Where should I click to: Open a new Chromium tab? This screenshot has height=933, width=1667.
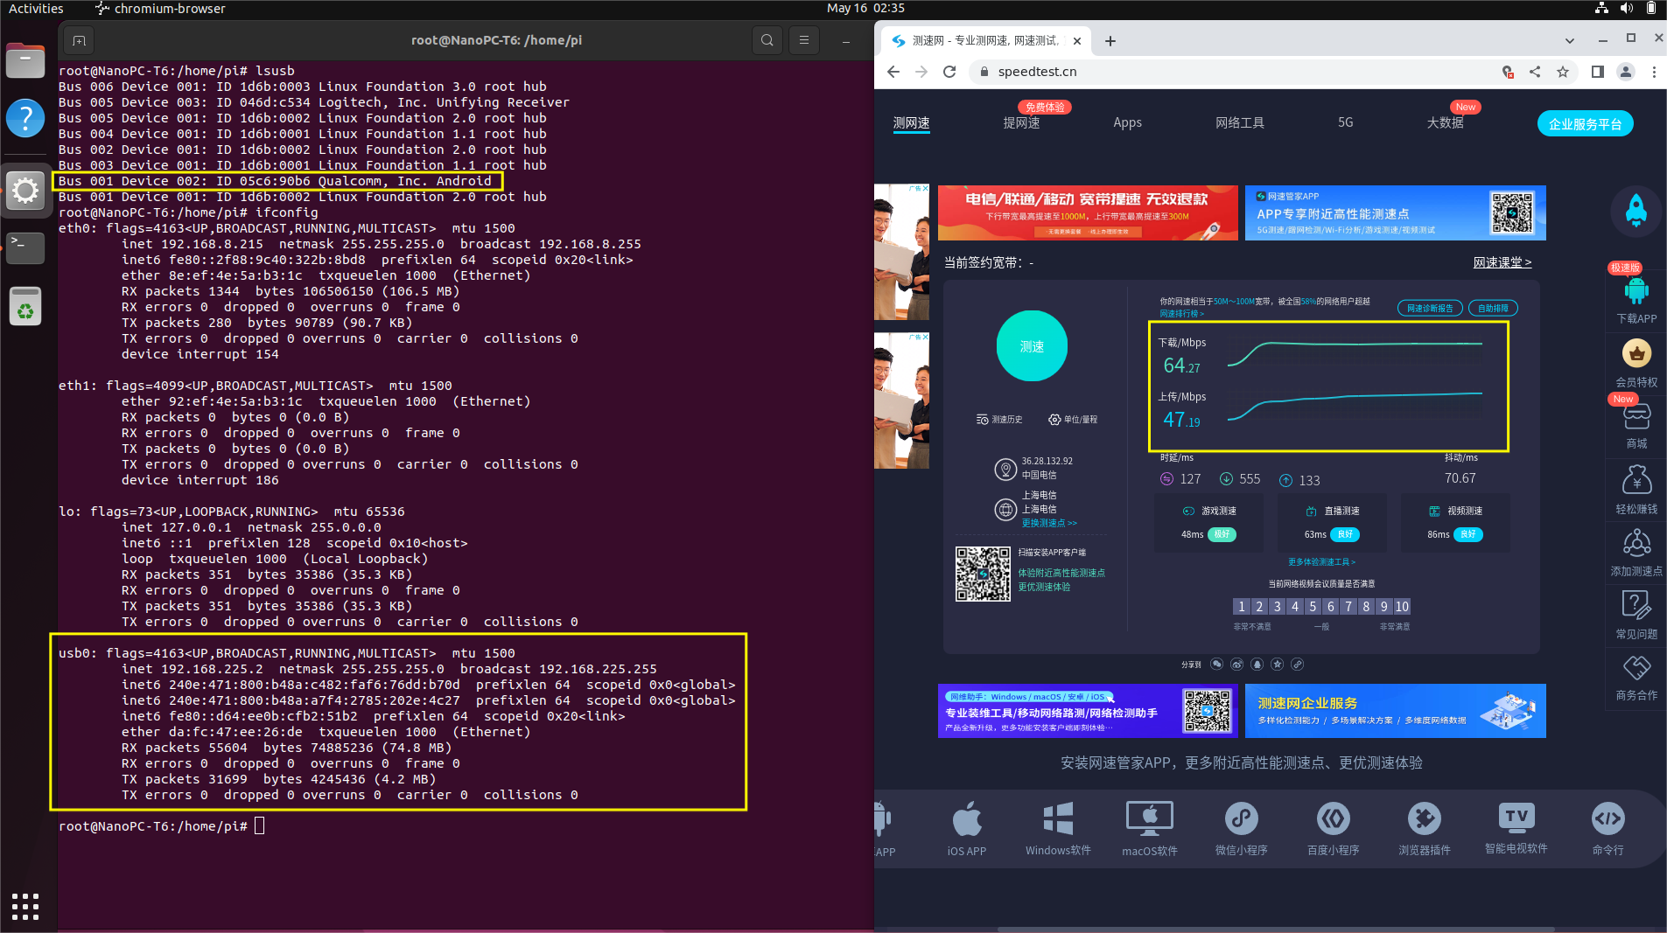pyautogui.click(x=1110, y=40)
